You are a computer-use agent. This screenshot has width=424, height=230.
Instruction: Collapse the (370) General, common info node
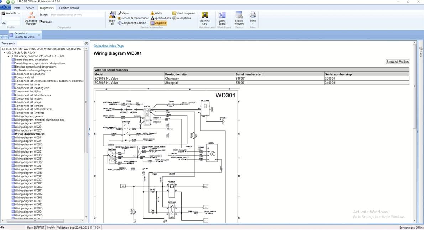9,56
